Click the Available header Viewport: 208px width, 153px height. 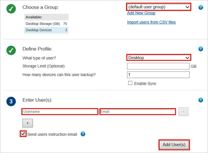(x=46, y=17)
